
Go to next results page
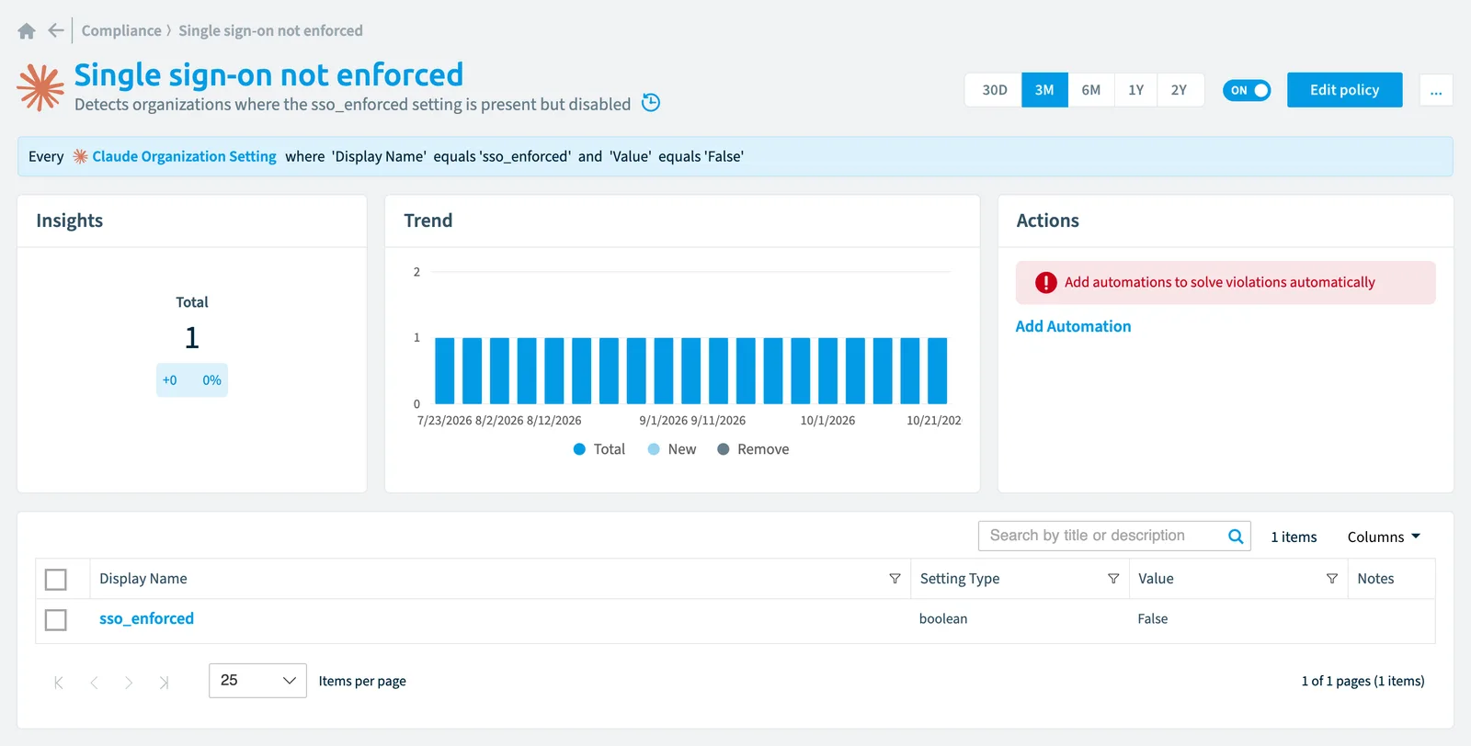(x=129, y=682)
